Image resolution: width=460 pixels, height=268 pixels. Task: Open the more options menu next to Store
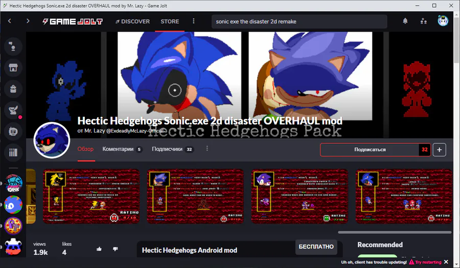(x=193, y=21)
